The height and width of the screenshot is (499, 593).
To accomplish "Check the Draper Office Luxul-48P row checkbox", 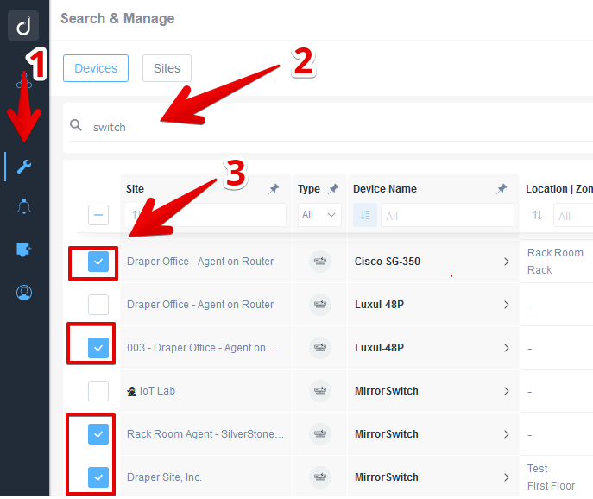I will (x=98, y=305).
